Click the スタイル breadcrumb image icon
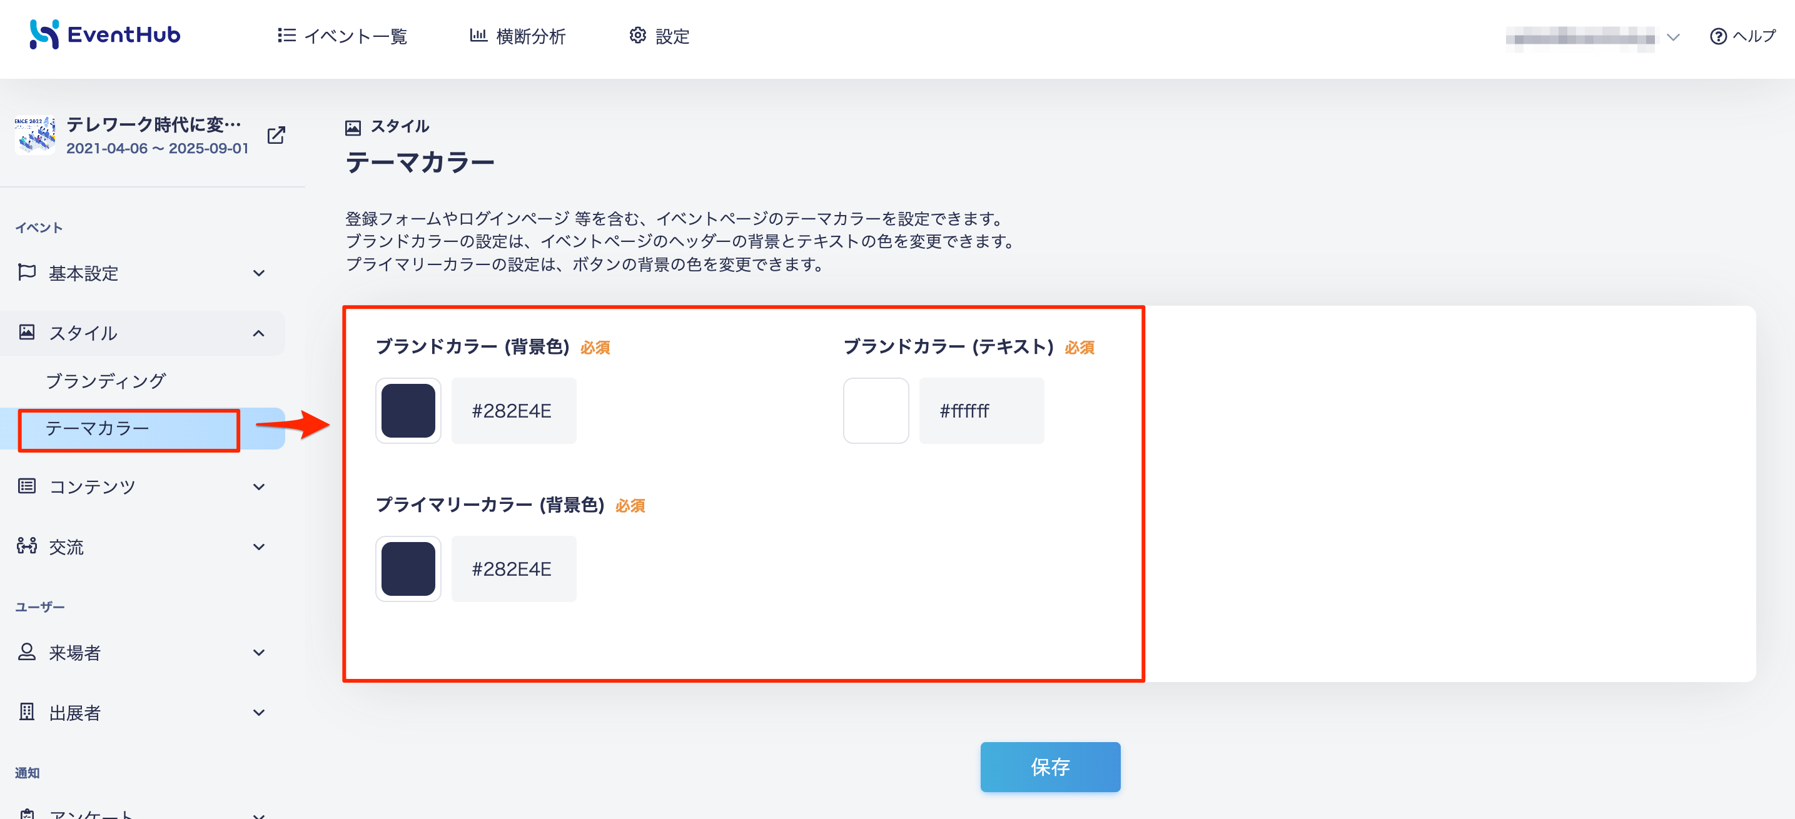The image size is (1795, 819). tap(353, 127)
